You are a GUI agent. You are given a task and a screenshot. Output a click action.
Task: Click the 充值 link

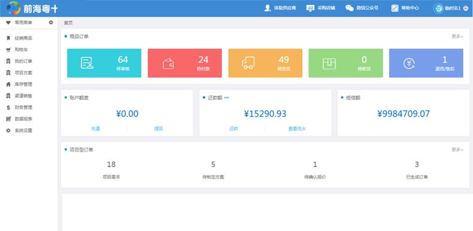coord(95,129)
